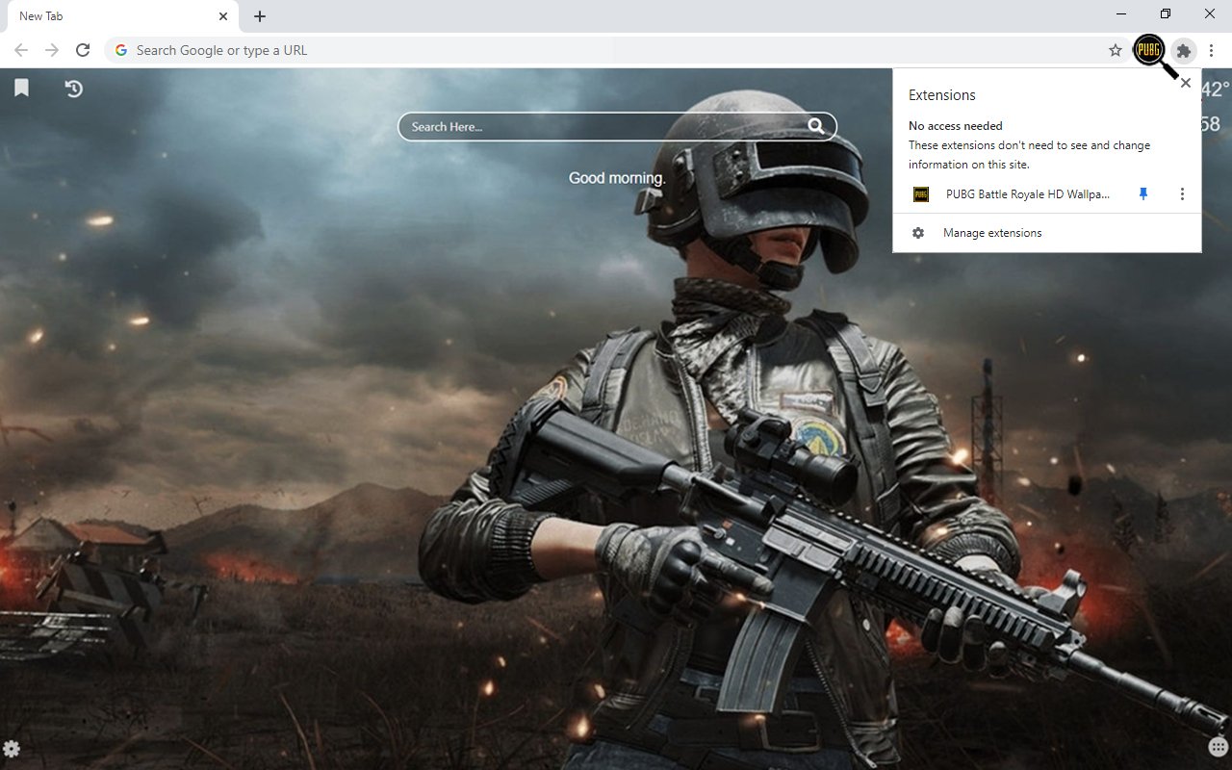Image resolution: width=1232 pixels, height=770 pixels.
Task: Dismiss the Extensions popup with its X
Action: (x=1185, y=83)
